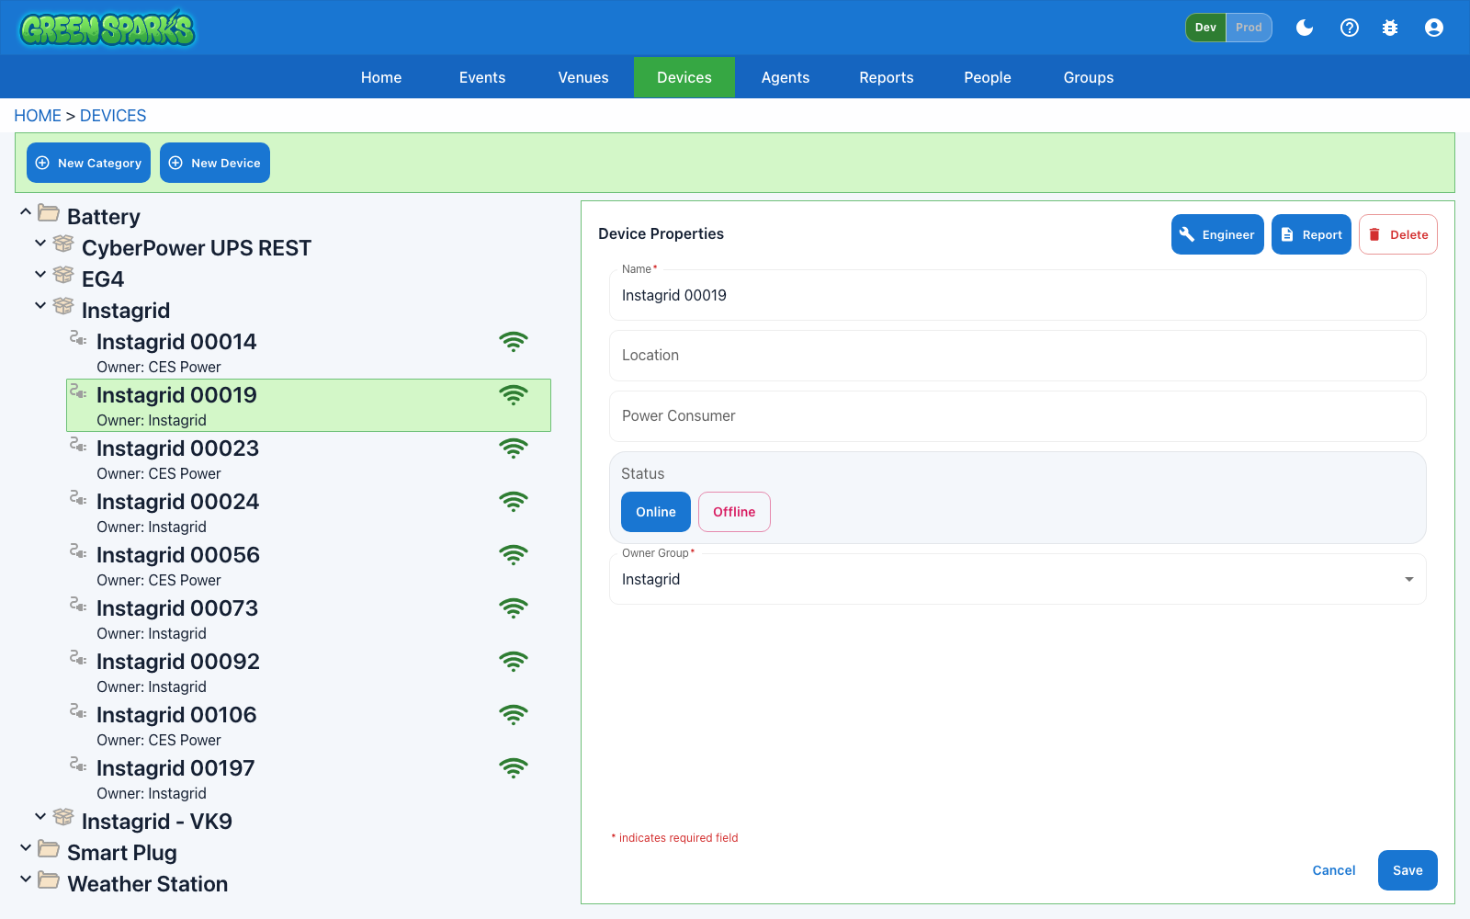
Task: Open the Agents tab
Action: [x=786, y=77]
